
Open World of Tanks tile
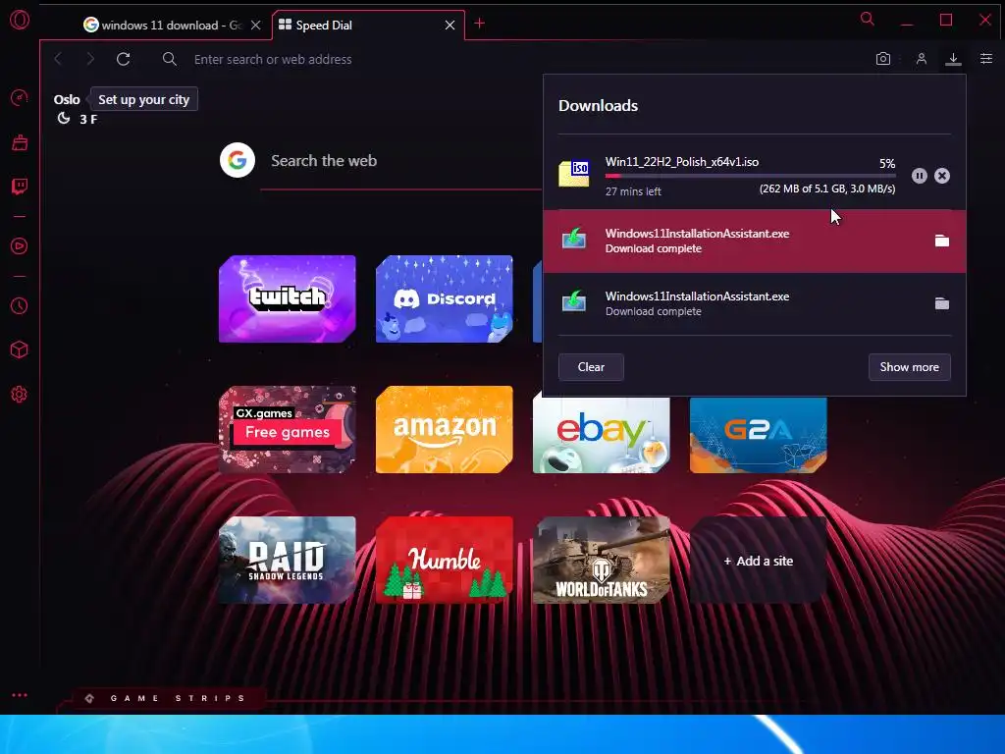point(602,561)
